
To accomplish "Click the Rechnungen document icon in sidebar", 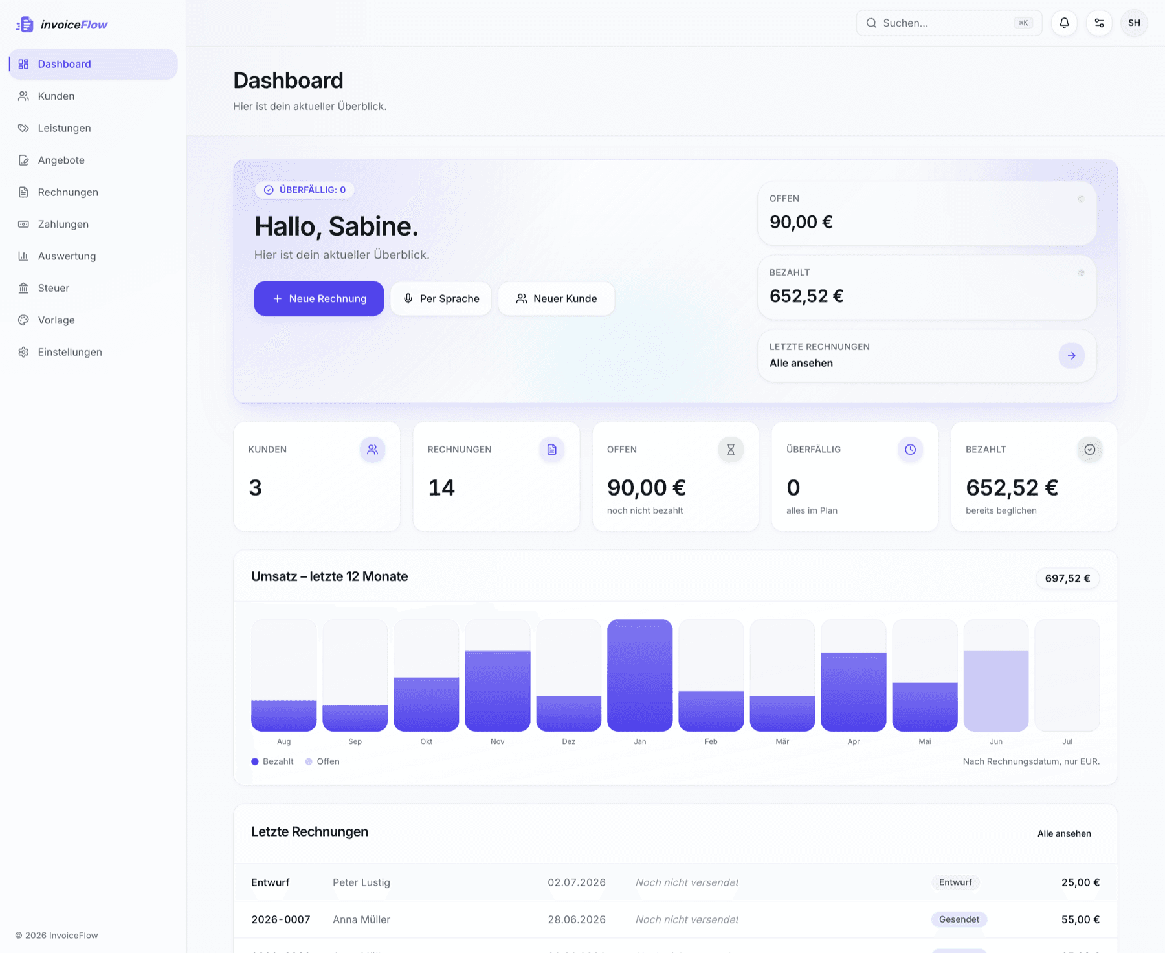I will click(23, 192).
